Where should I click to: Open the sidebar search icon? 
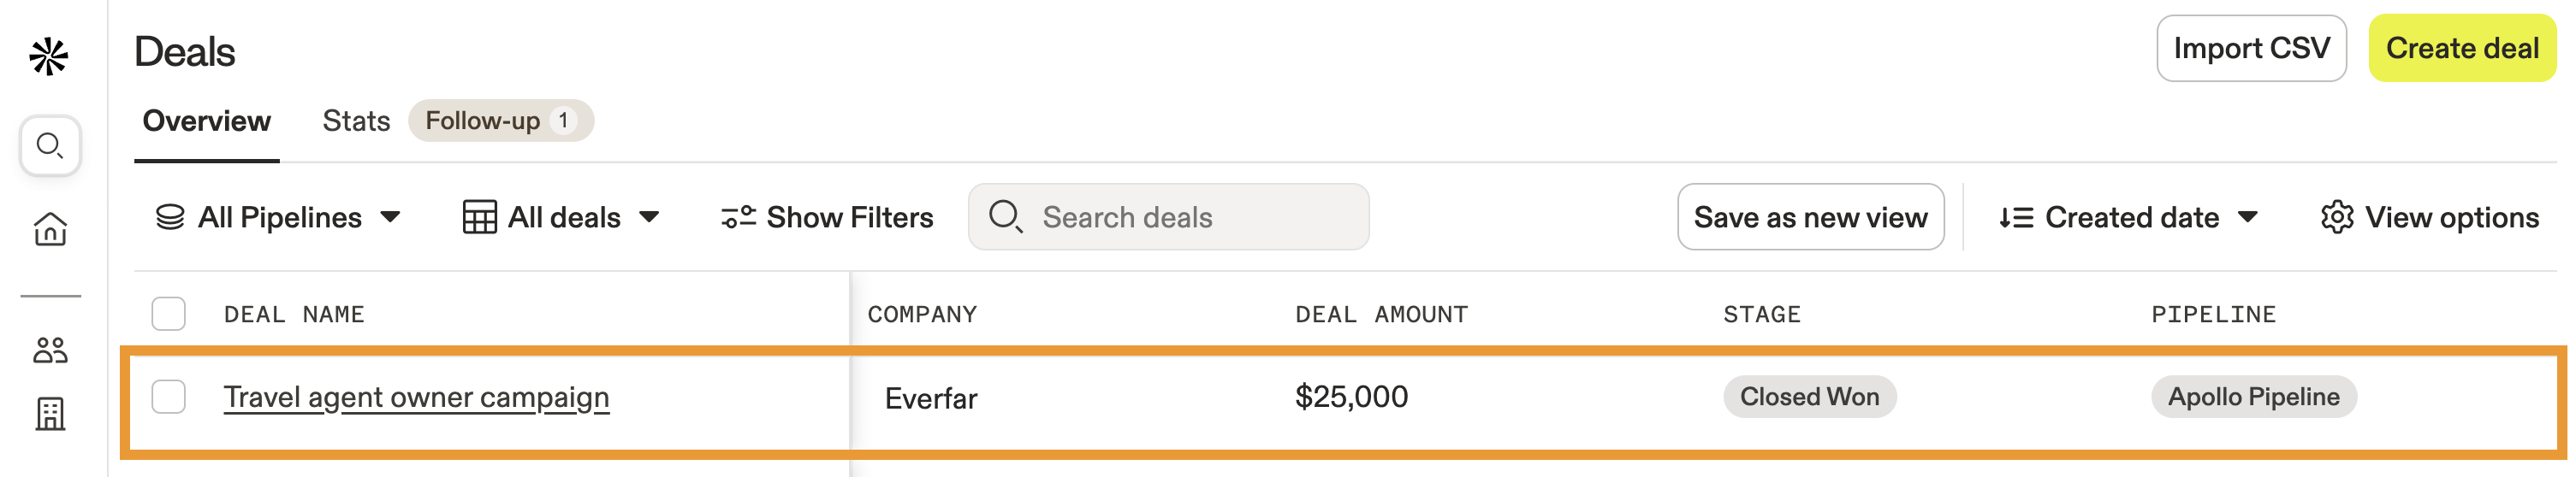50,145
